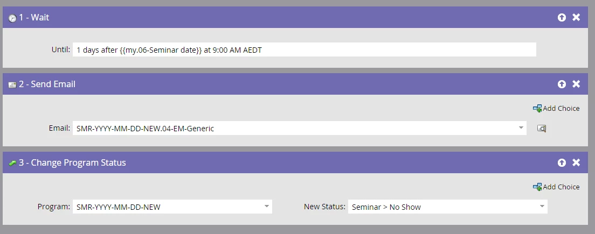The width and height of the screenshot is (595, 234).
Task: Click the green arrow Change Program Status icon
Action: point(12,163)
